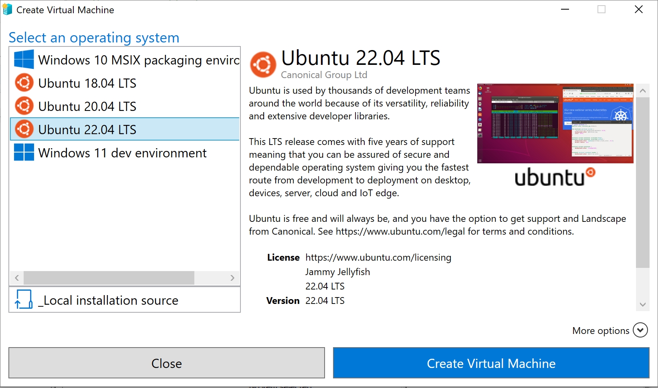The image size is (658, 388).
Task: Click the Ubuntu desktop preview screenshot
Action: (555, 123)
